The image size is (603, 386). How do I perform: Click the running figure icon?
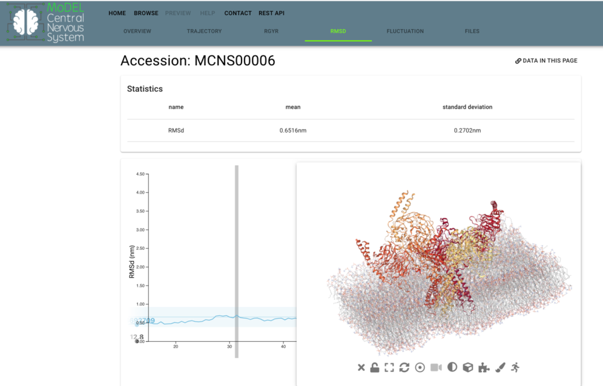[x=515, y=367]
